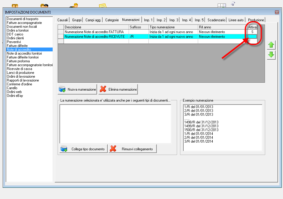Viewport: 283px width, 199px height.
Task: Switch to the Produzione tab
Action: [x=256, y=20]
